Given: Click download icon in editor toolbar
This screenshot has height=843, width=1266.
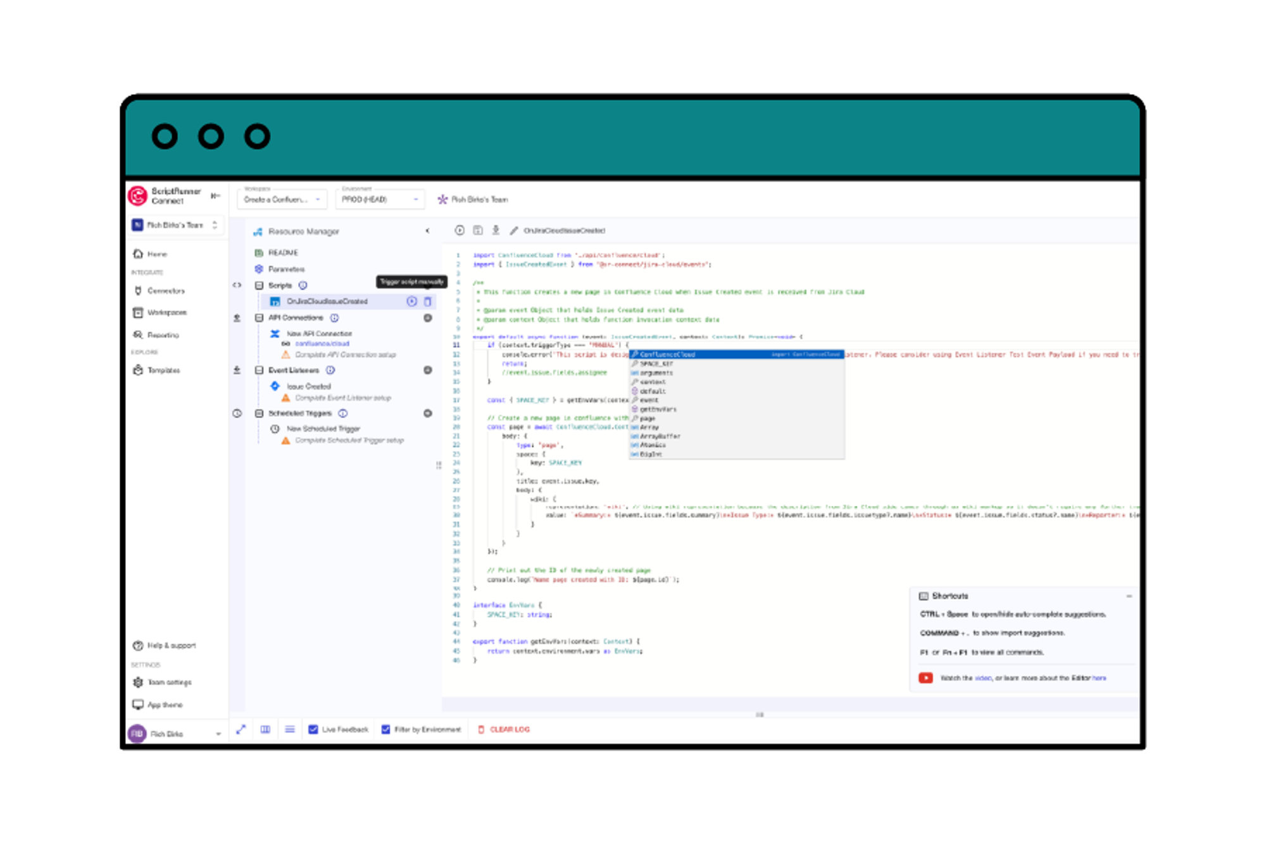Looking at the screenshot, I should (496, 231).
